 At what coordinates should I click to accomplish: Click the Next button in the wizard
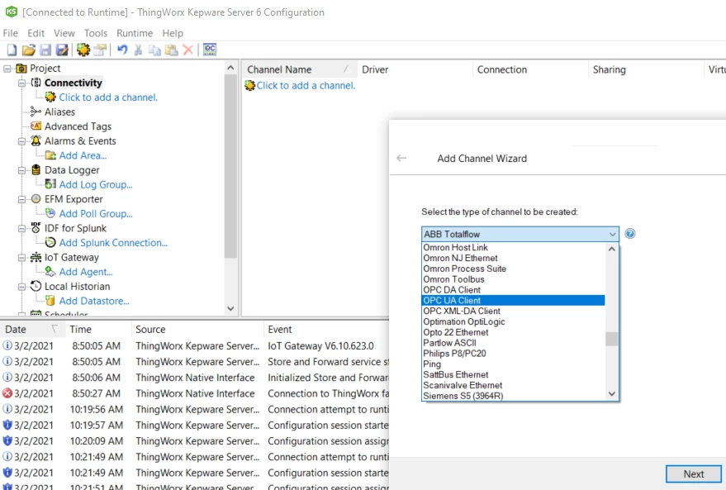(x=693, y=473)
